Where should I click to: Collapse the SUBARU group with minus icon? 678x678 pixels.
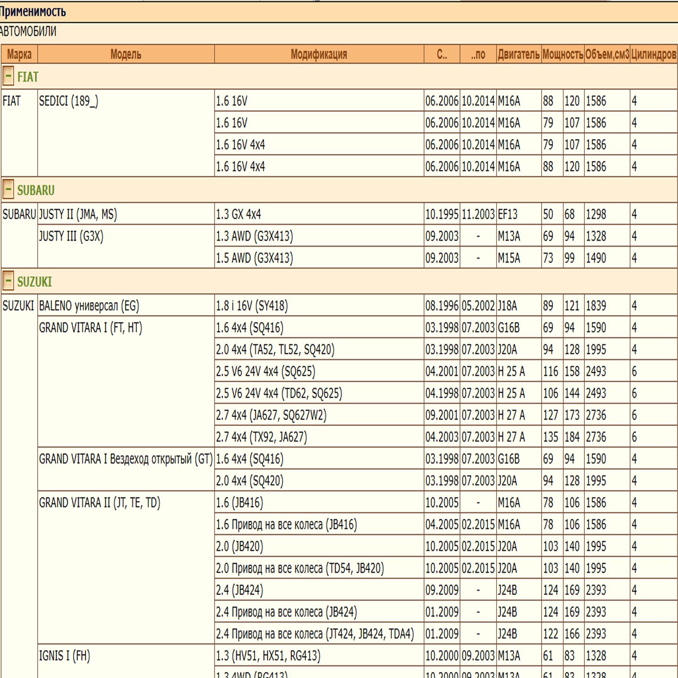(8, 190)
